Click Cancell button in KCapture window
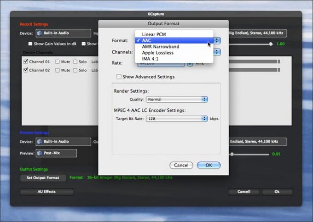 pos(244,192)
